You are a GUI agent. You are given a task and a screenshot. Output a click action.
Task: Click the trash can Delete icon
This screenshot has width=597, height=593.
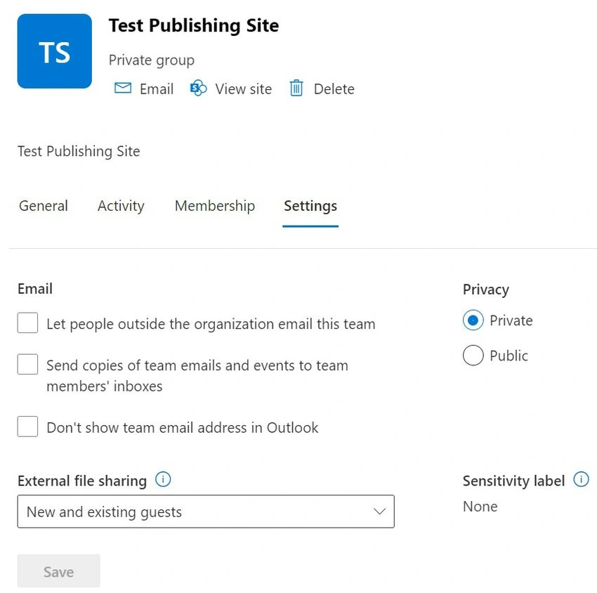pos(296,89)
